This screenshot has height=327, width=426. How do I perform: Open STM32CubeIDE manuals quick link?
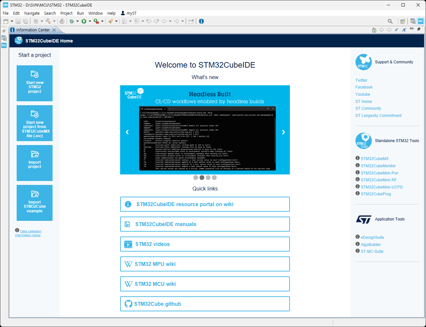pos(205,224)
